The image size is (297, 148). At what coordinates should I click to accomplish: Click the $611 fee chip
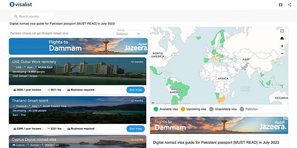click(x=54, y=90)
